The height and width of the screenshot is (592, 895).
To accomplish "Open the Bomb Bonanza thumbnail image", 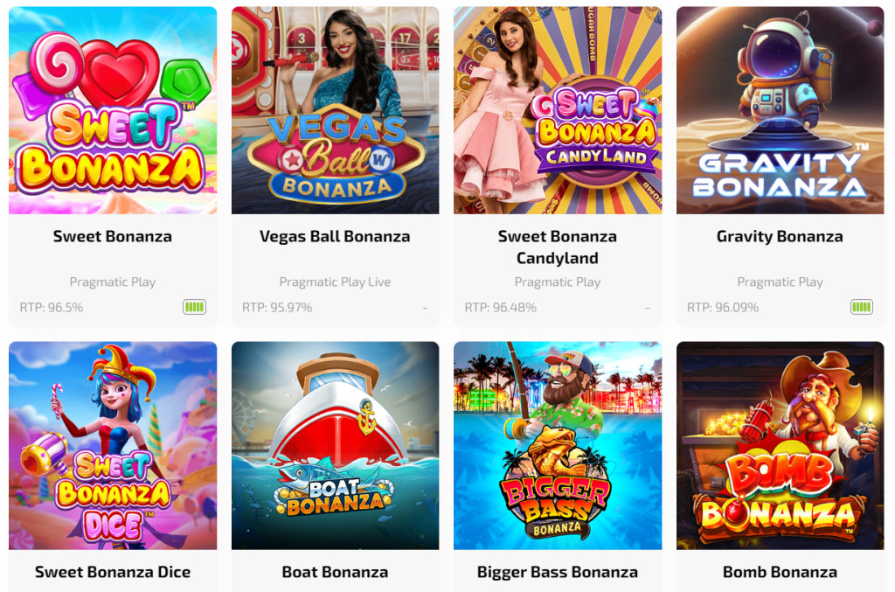I will point(781,445).
